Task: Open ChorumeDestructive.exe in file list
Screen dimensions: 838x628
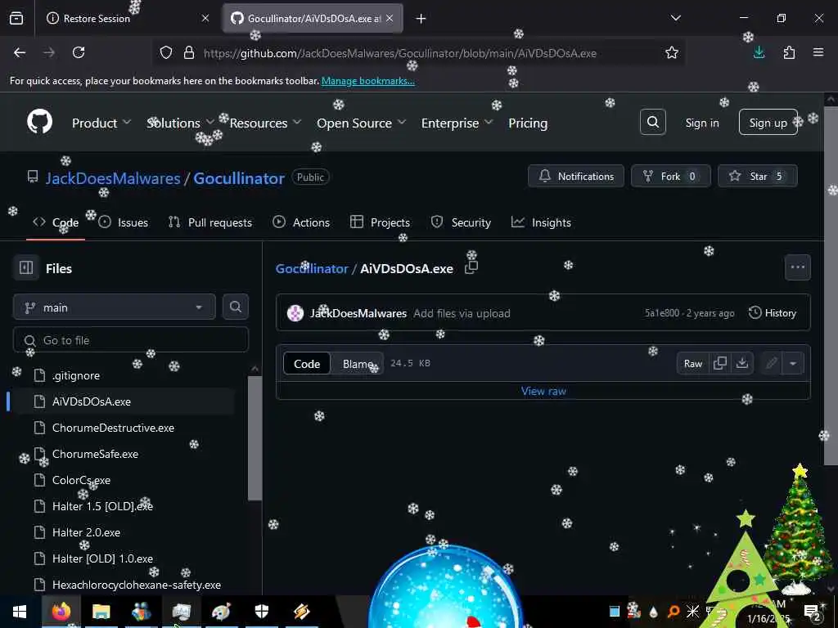Action: (113, 428)
